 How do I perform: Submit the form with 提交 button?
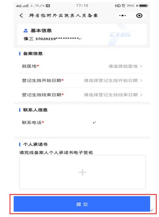(82, 204)
